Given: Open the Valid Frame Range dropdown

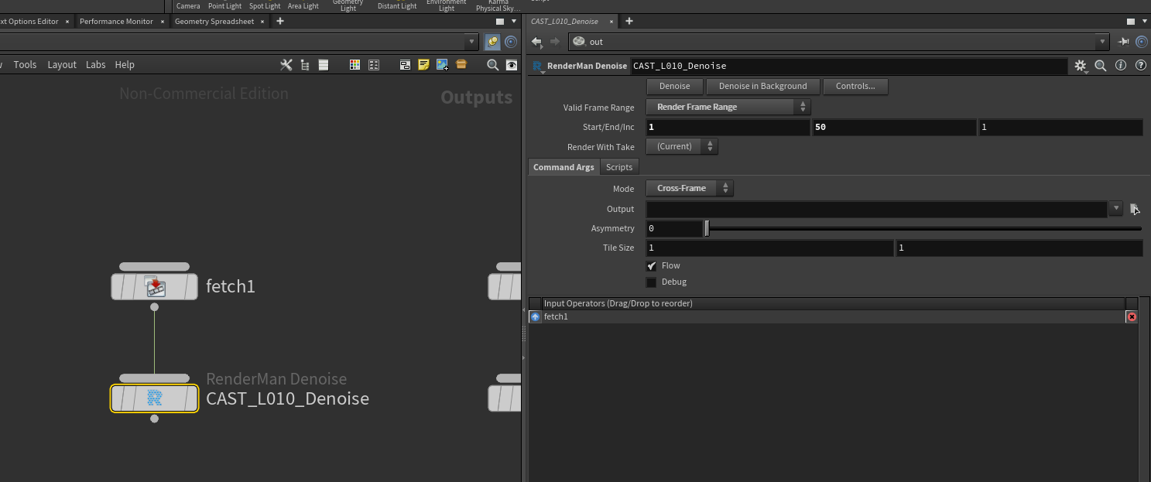Looking at the screenshot, I should pyautogui.click(x=728, y=107).
